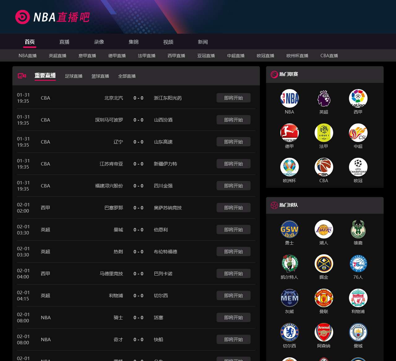Select the 阿森纳 Arsenal team crest

pos(324,332)
